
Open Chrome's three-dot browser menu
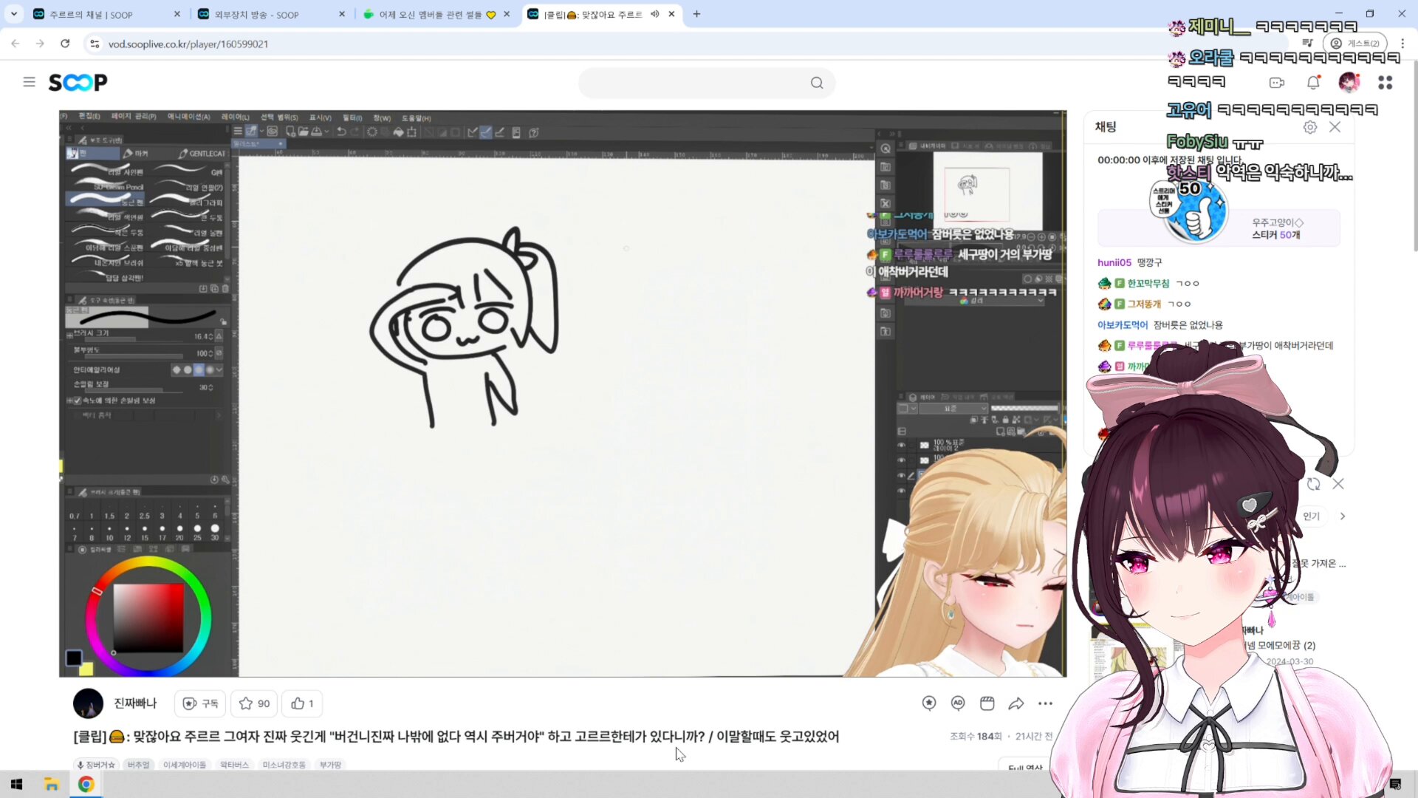[x=1402, y=44]
